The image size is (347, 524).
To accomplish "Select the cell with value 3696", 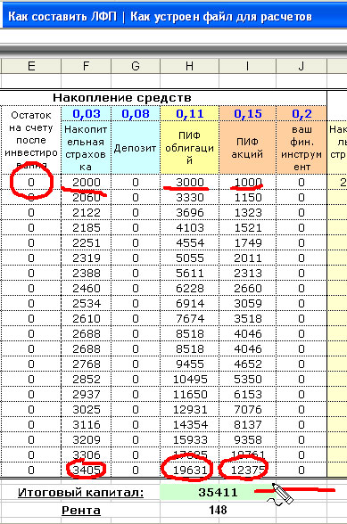I will (x=190, y=212).
